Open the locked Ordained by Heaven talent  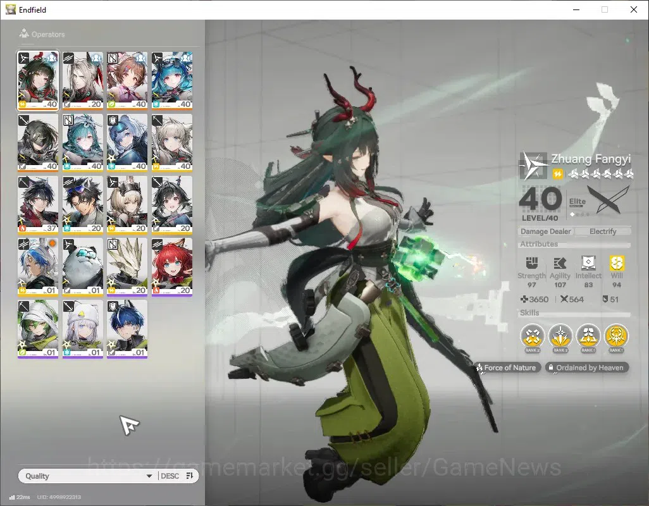587,367
